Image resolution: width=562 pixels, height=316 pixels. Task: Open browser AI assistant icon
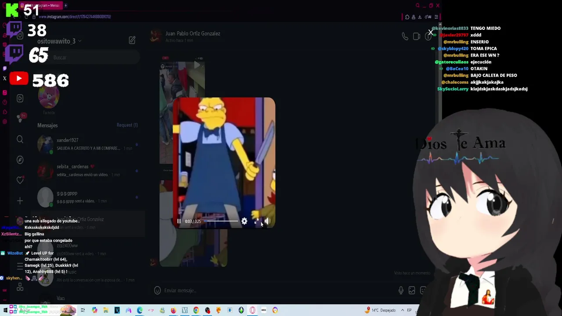[428, 17]
